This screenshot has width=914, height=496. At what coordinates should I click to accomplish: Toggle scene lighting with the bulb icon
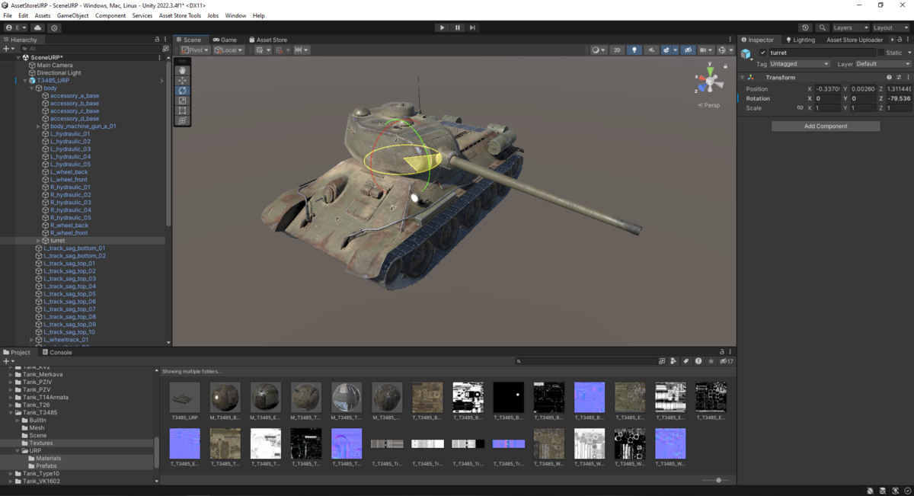pos(634,50)
